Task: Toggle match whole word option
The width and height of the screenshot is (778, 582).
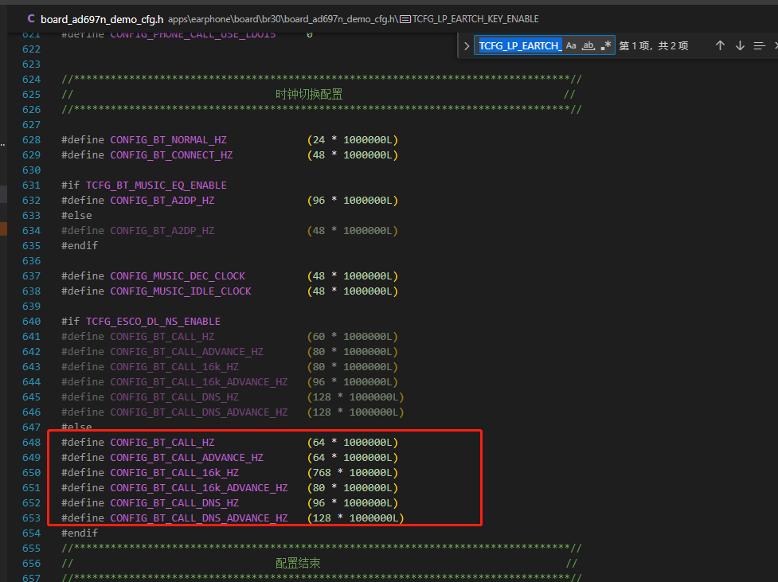Action: pos(588,45)
